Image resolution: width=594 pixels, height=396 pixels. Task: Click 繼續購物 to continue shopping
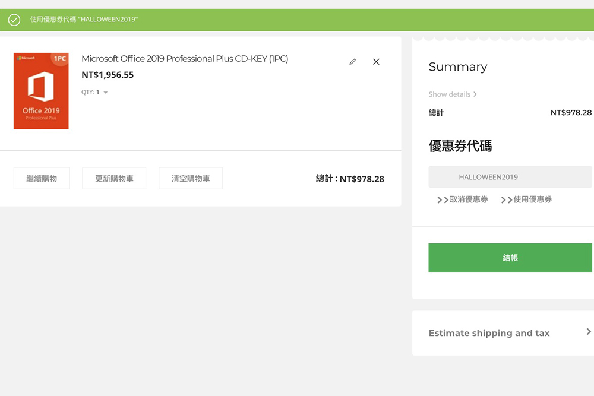42,178
